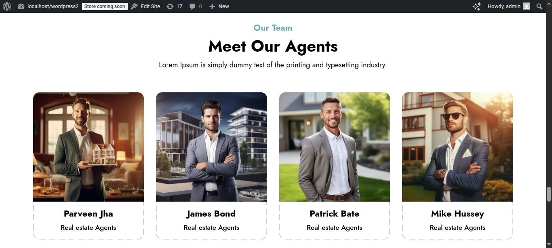Select Parveen Jha's agent photo
The width and height of the screenshot is (552, 248).
tap(88, 147)
